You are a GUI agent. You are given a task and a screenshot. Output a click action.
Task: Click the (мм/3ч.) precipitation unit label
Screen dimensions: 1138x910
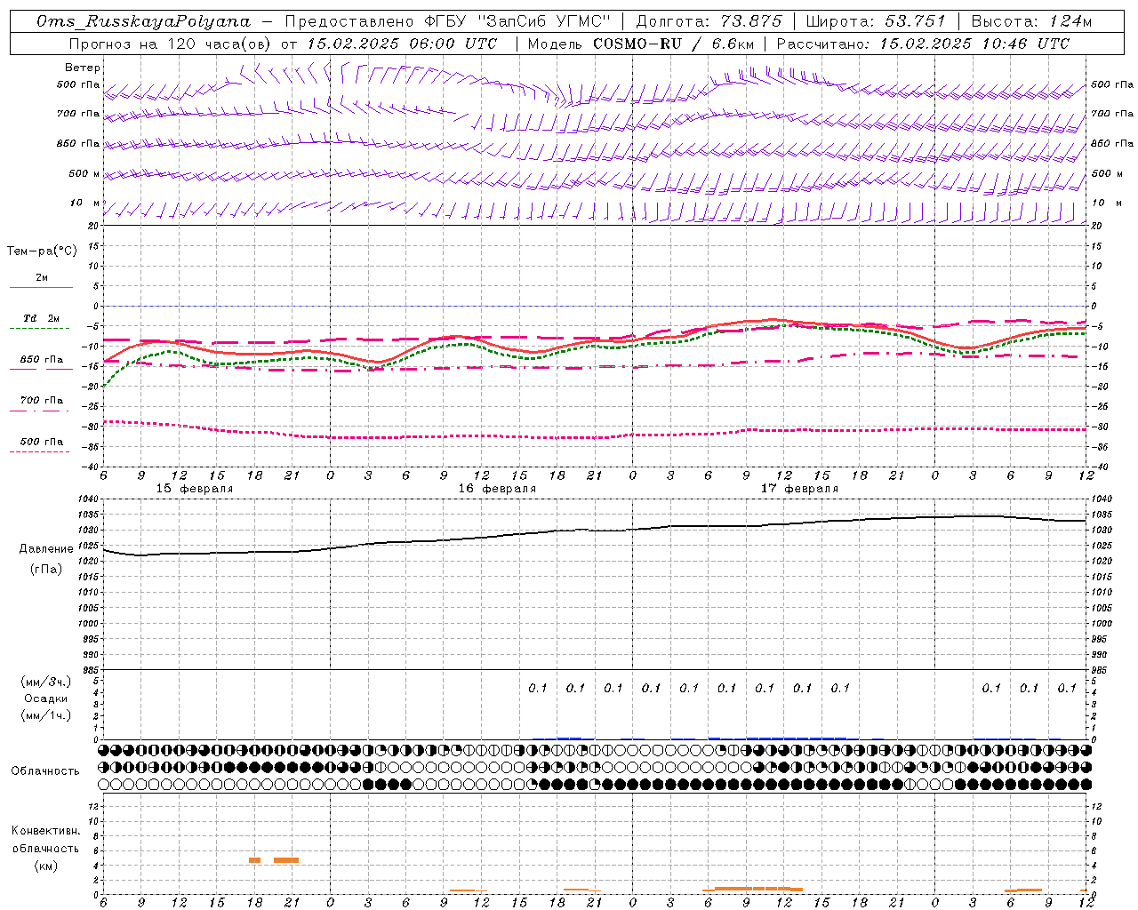46,682
